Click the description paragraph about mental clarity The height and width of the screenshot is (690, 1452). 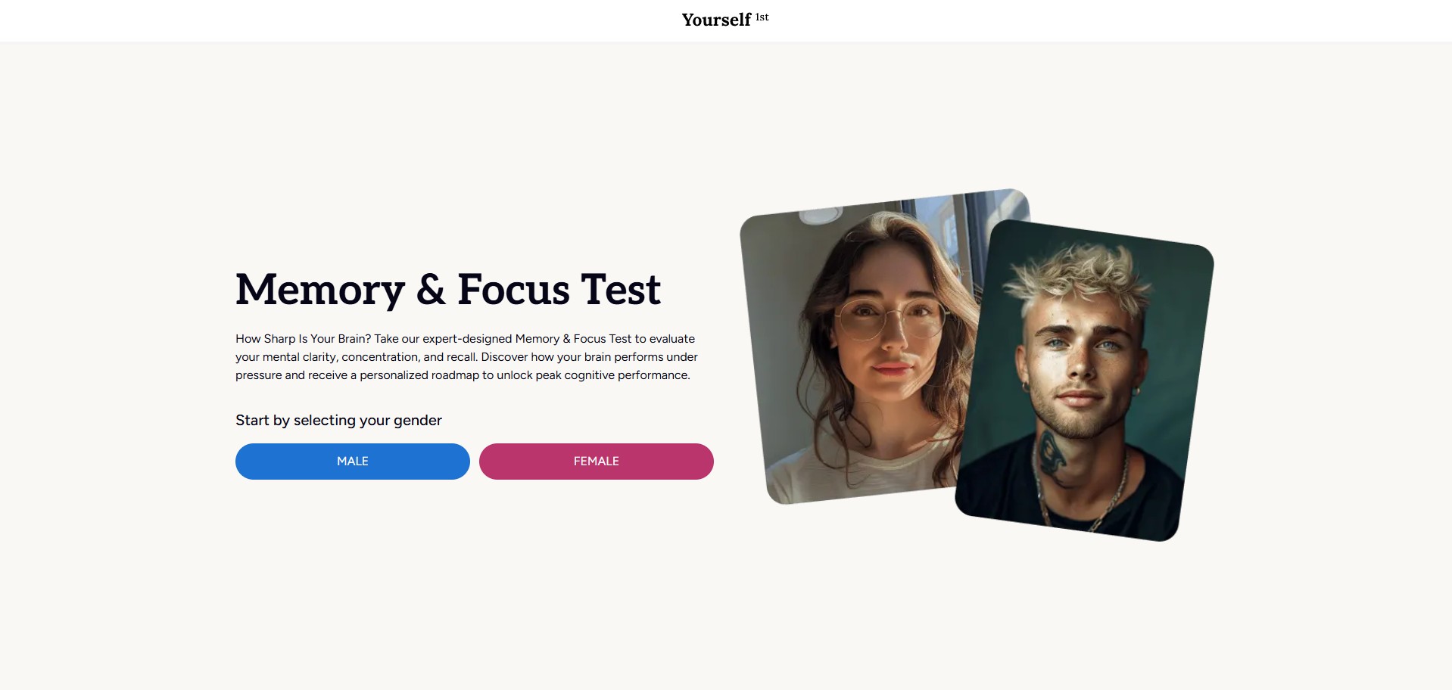(466, 357)
